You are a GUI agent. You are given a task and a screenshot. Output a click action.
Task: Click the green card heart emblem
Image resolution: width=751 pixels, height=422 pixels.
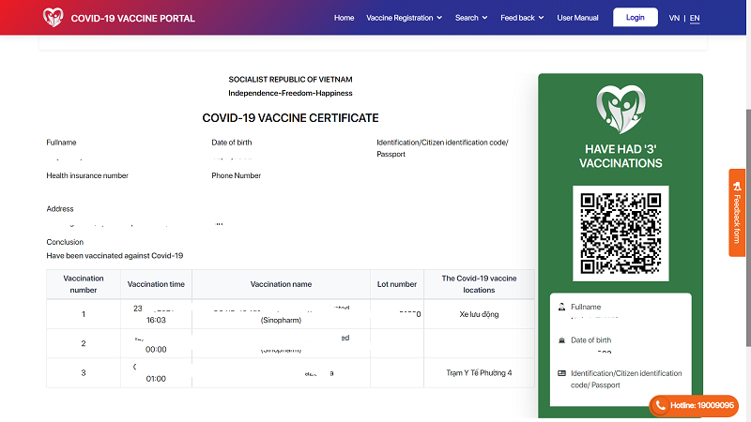click(x=621, y=110)
